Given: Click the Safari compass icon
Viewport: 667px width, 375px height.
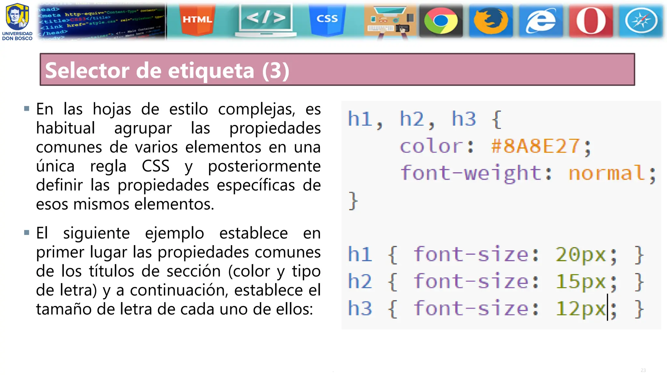Looking at the screenshot, I should pos(641,21).
